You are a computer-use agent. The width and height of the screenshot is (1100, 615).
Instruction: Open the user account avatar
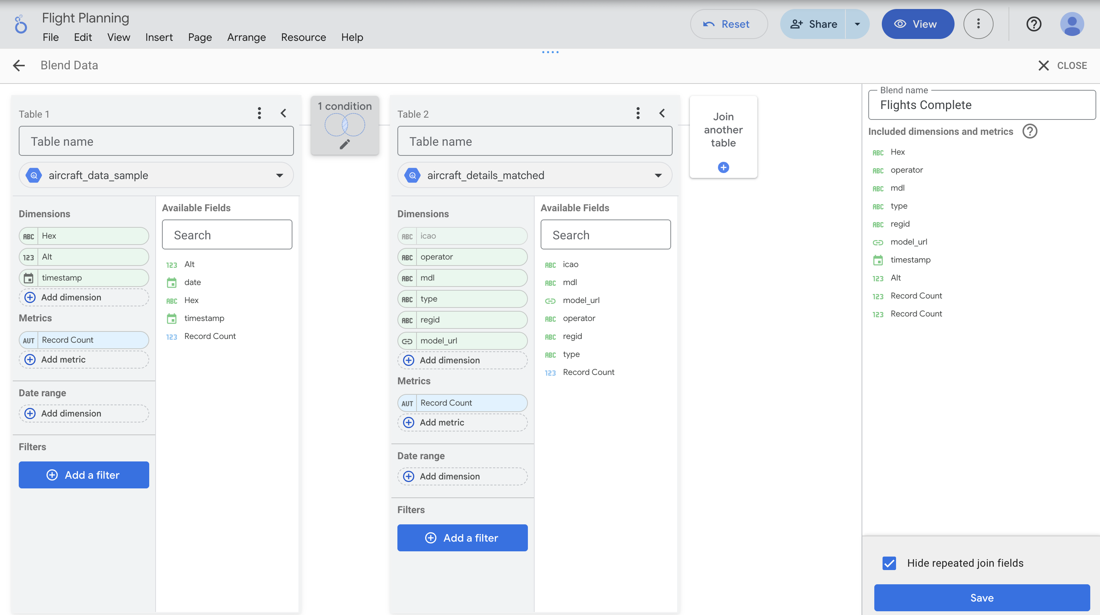pyautogui.click(x=1072, y=24)
